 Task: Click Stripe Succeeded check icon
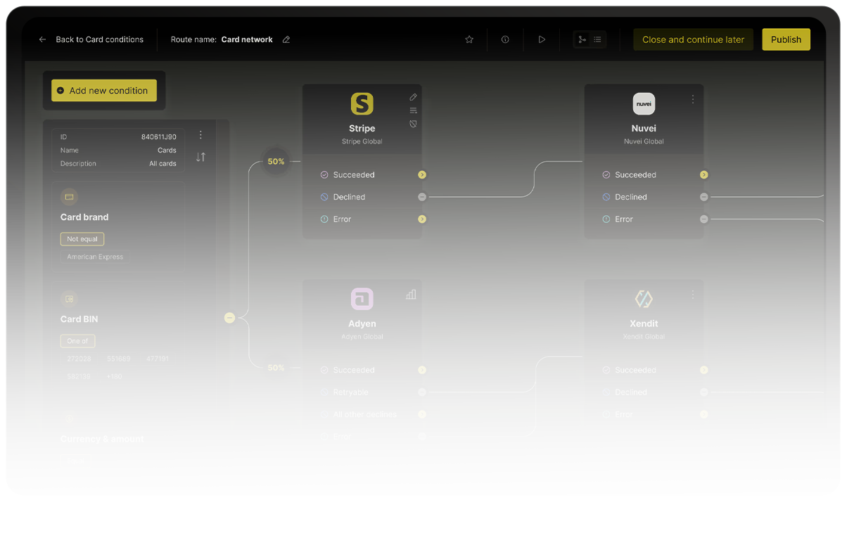324,174
